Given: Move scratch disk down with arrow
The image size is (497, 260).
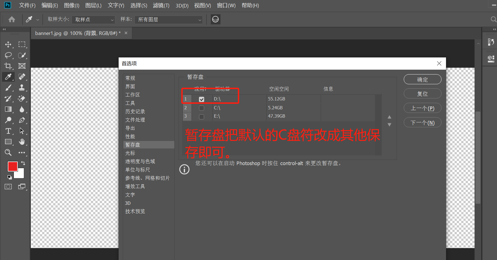Looking at the screenshot, I should click(x=389, y=125).
